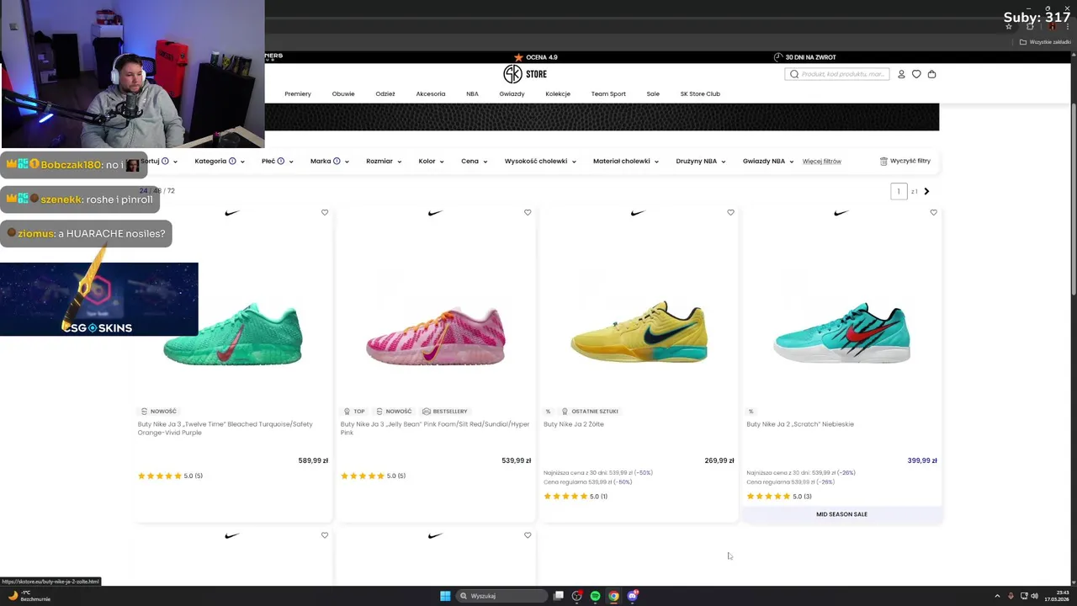1077x606 pixels.
Task: Open Sale menu item
Action: click(653, 93)
